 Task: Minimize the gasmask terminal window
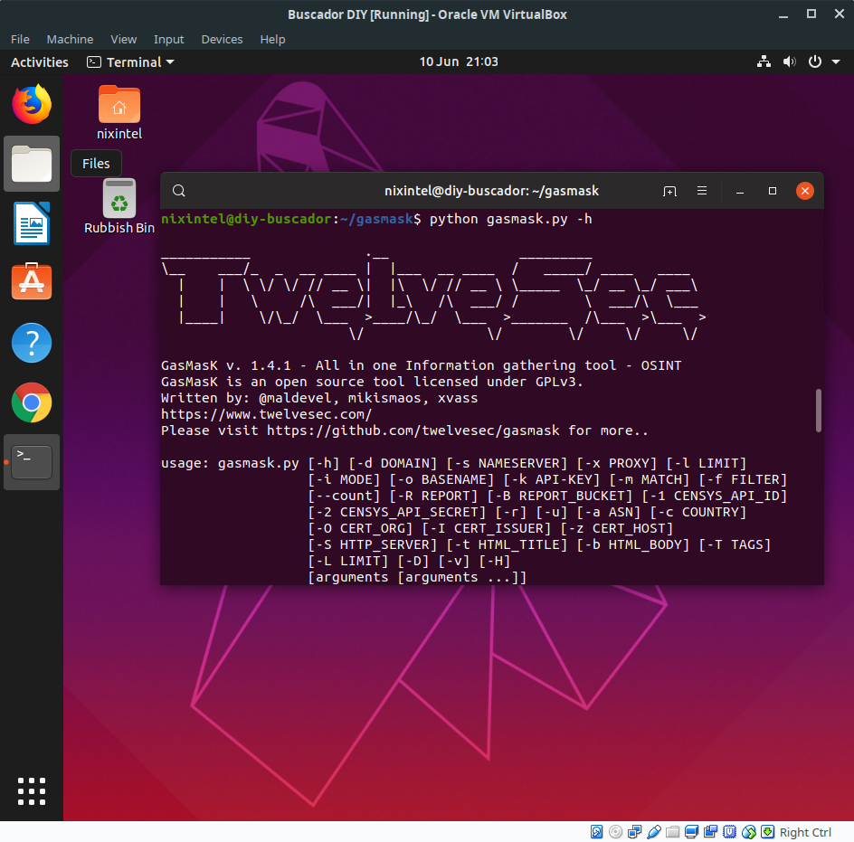point(740,191)
